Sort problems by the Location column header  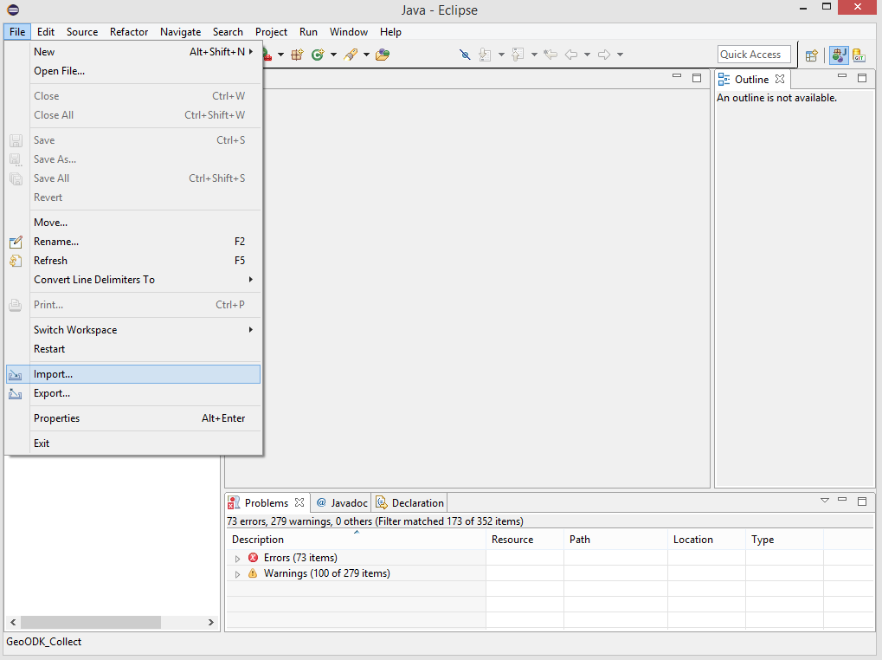tap(707, 540)
